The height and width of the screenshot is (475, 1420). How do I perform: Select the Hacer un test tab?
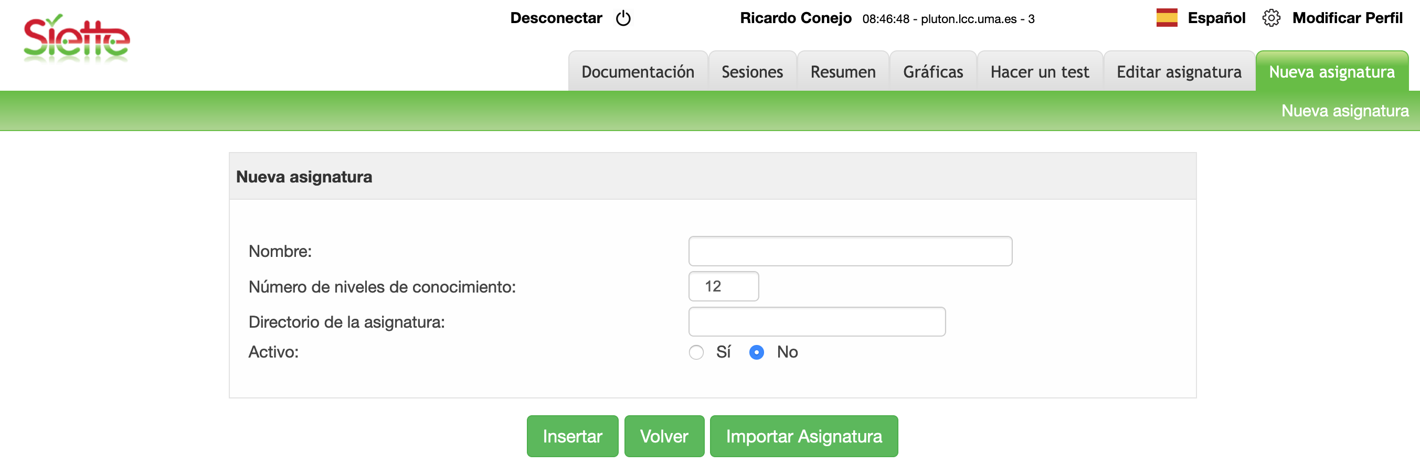point(1039,72)
